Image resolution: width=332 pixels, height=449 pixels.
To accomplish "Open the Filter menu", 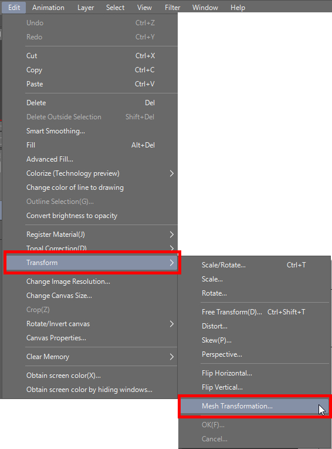I will (x=172, y=8).
